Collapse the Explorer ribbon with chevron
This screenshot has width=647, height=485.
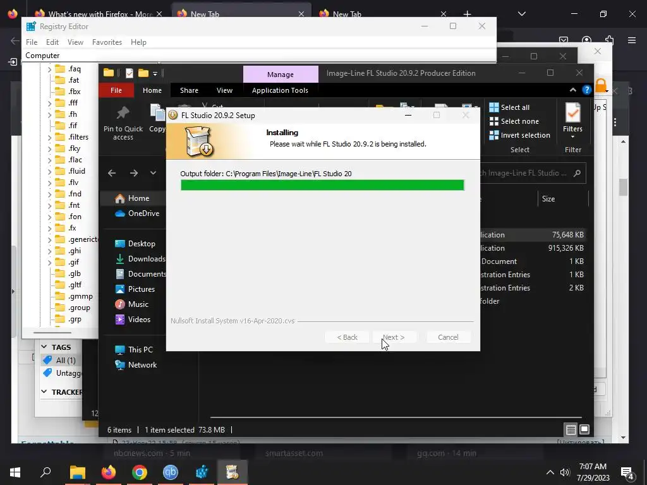(572, 90)
